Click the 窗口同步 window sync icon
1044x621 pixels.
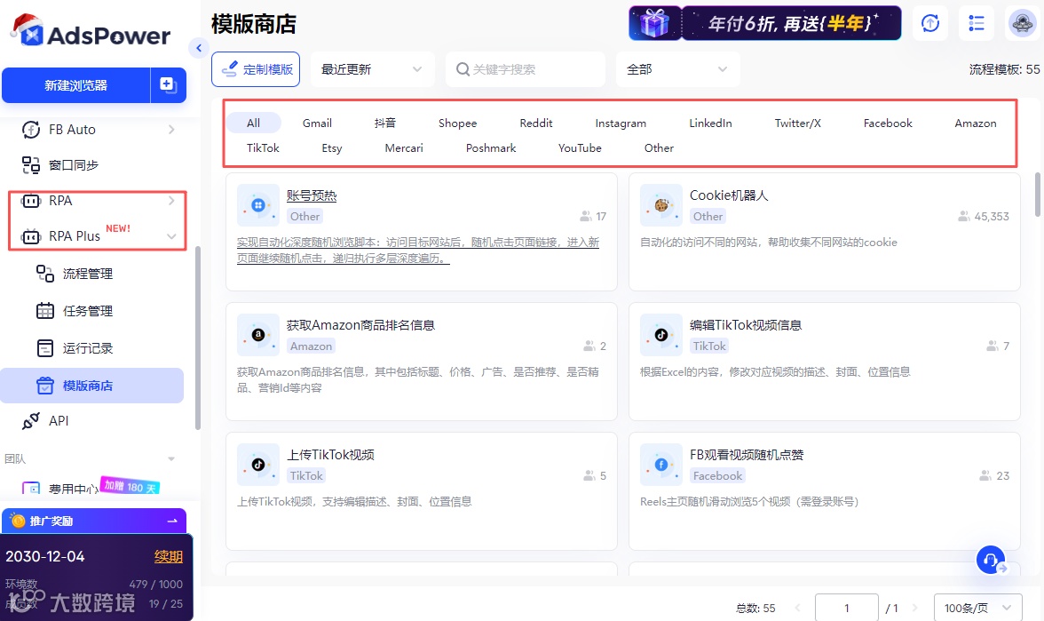(30, 164)
